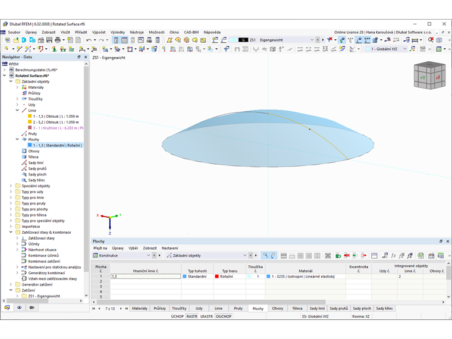Click the filter funnel with red X icon

329,40
